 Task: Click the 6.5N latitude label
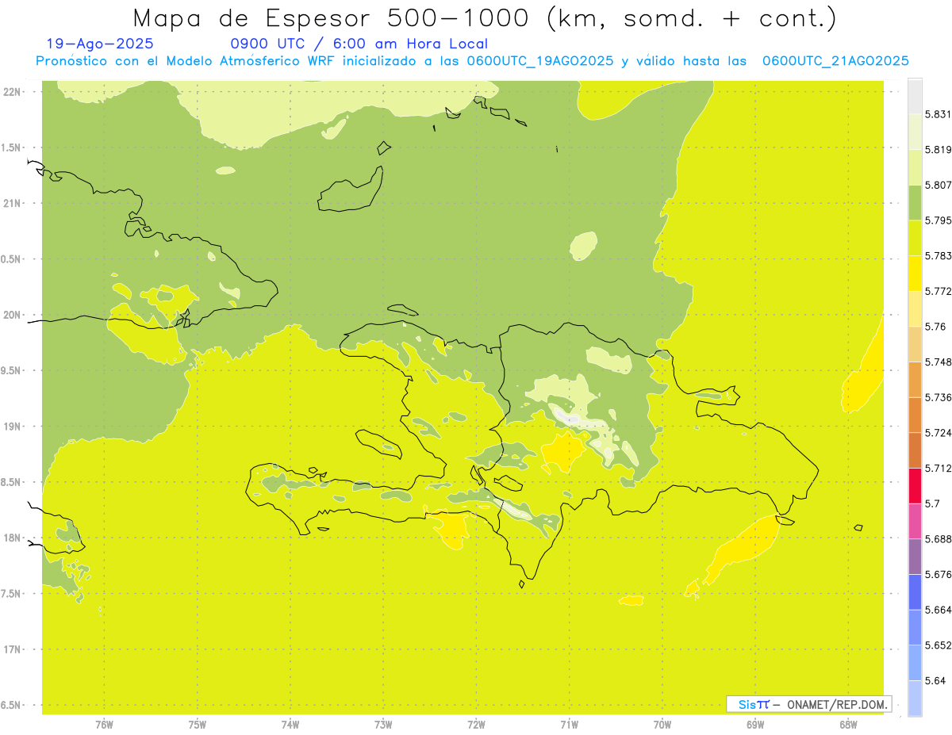coord(12,705)
